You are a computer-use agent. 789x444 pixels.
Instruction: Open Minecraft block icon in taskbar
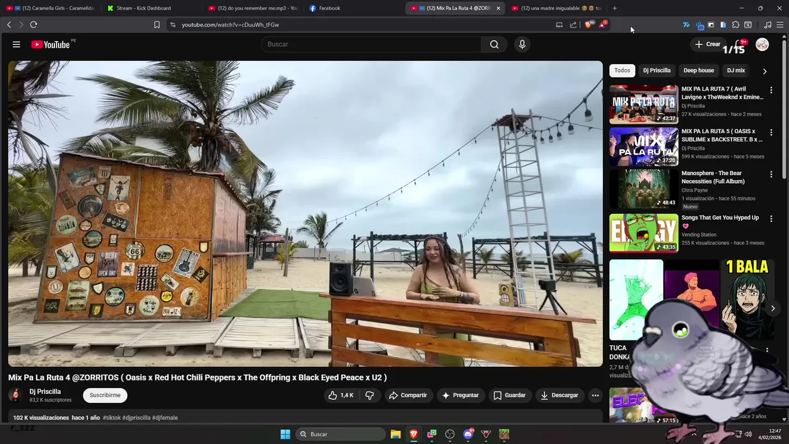(x=504, y=434)
